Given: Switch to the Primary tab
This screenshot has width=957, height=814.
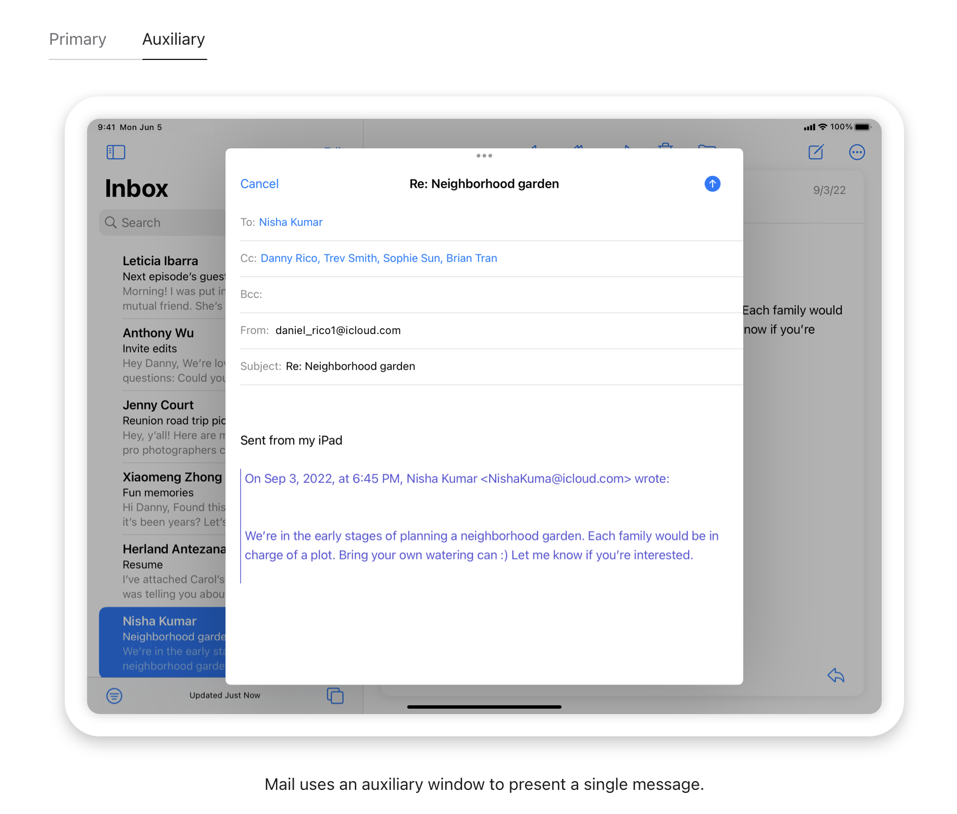Looking at the screenshot, I should pyautogui.click(x=78, y=39).
